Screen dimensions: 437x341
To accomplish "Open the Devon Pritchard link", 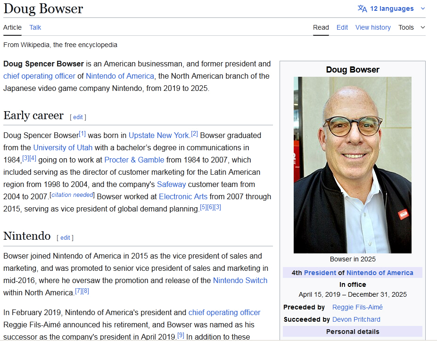I will click(356, 319).
